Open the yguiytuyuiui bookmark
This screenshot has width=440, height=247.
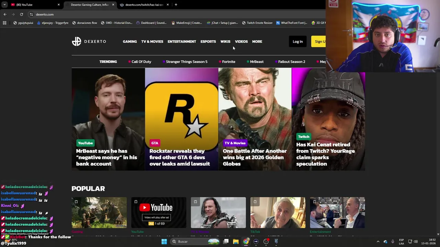(23, 23)
